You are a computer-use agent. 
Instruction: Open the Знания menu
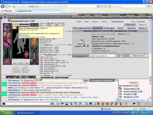click(87, 15)
